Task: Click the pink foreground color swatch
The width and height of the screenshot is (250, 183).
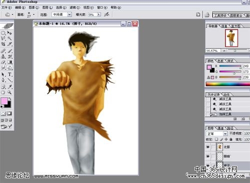Action: point(4,101)
